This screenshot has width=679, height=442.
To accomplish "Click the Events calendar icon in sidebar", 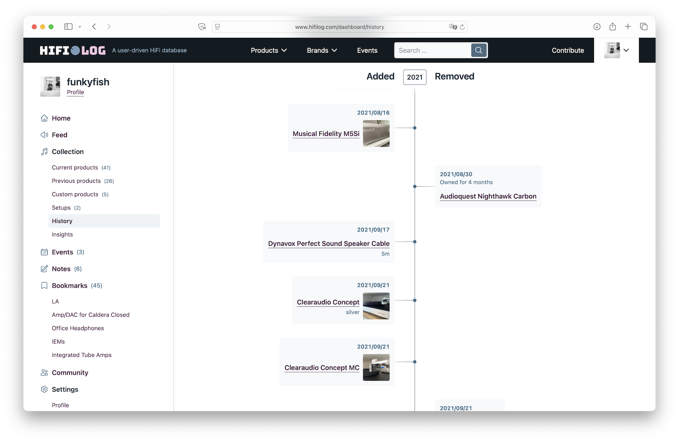I will coord(44,252).
